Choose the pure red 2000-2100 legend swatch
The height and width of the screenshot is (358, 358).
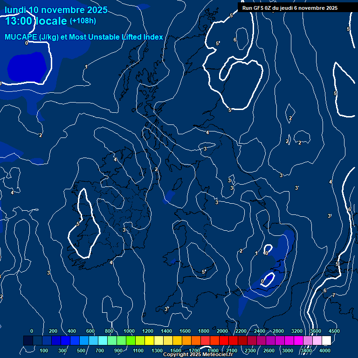coord(224,340)
